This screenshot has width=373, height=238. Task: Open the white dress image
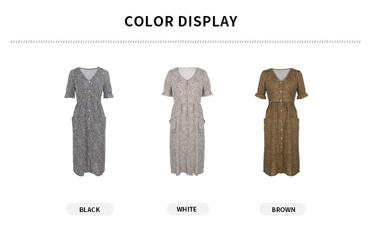[187, 121]
